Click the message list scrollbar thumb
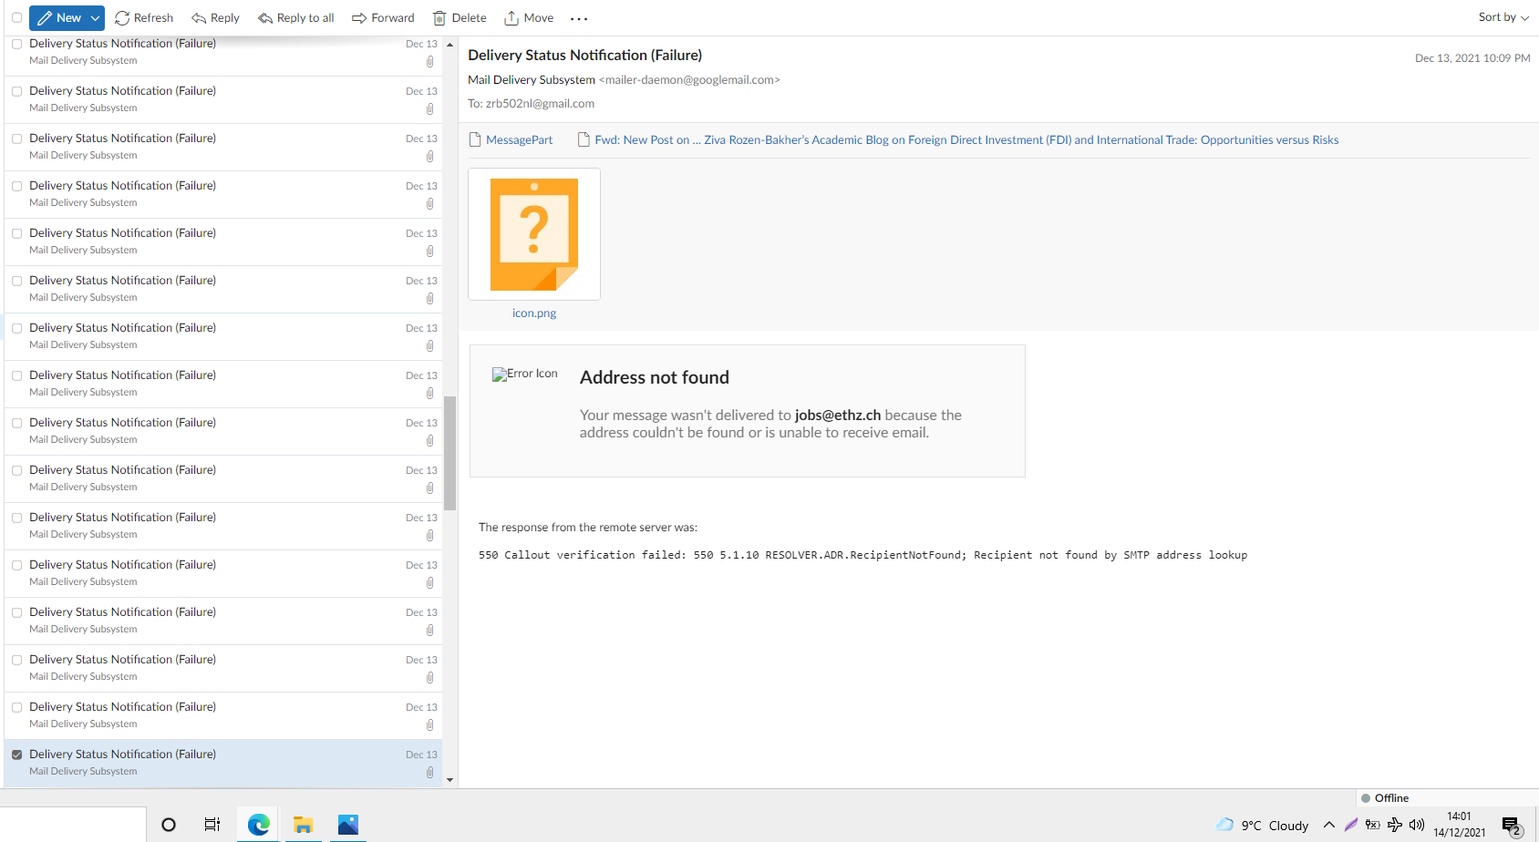Viewport: 1539px width, 842px height. (449, 453)
